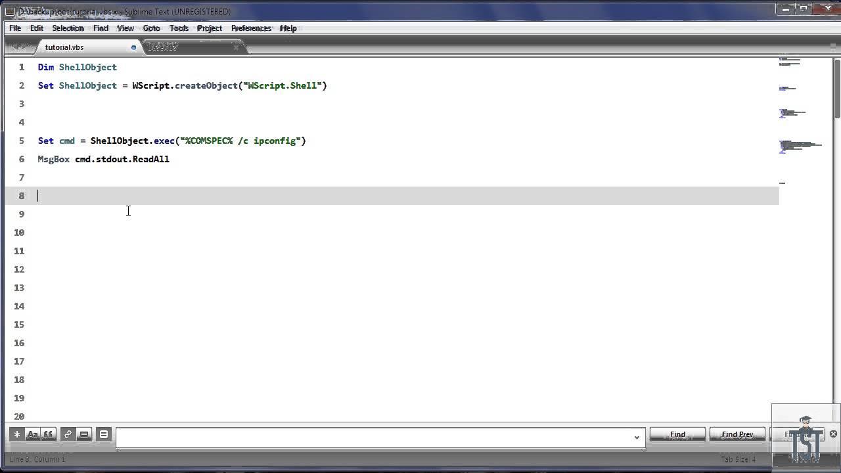The width and height of the screenshot is (841, 473).
Task: Open the Help menu
Action: [288, 28]
